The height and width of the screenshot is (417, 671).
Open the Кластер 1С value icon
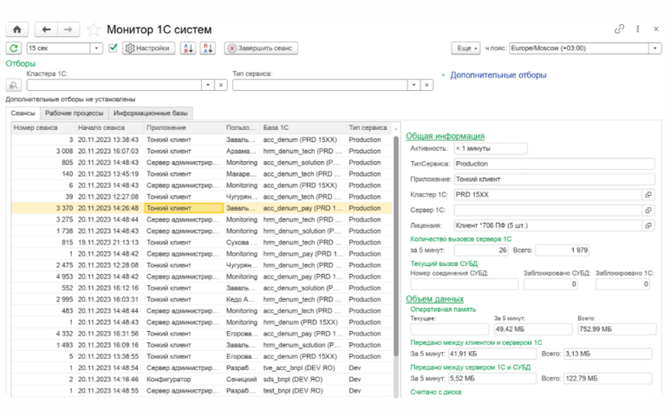648,194
